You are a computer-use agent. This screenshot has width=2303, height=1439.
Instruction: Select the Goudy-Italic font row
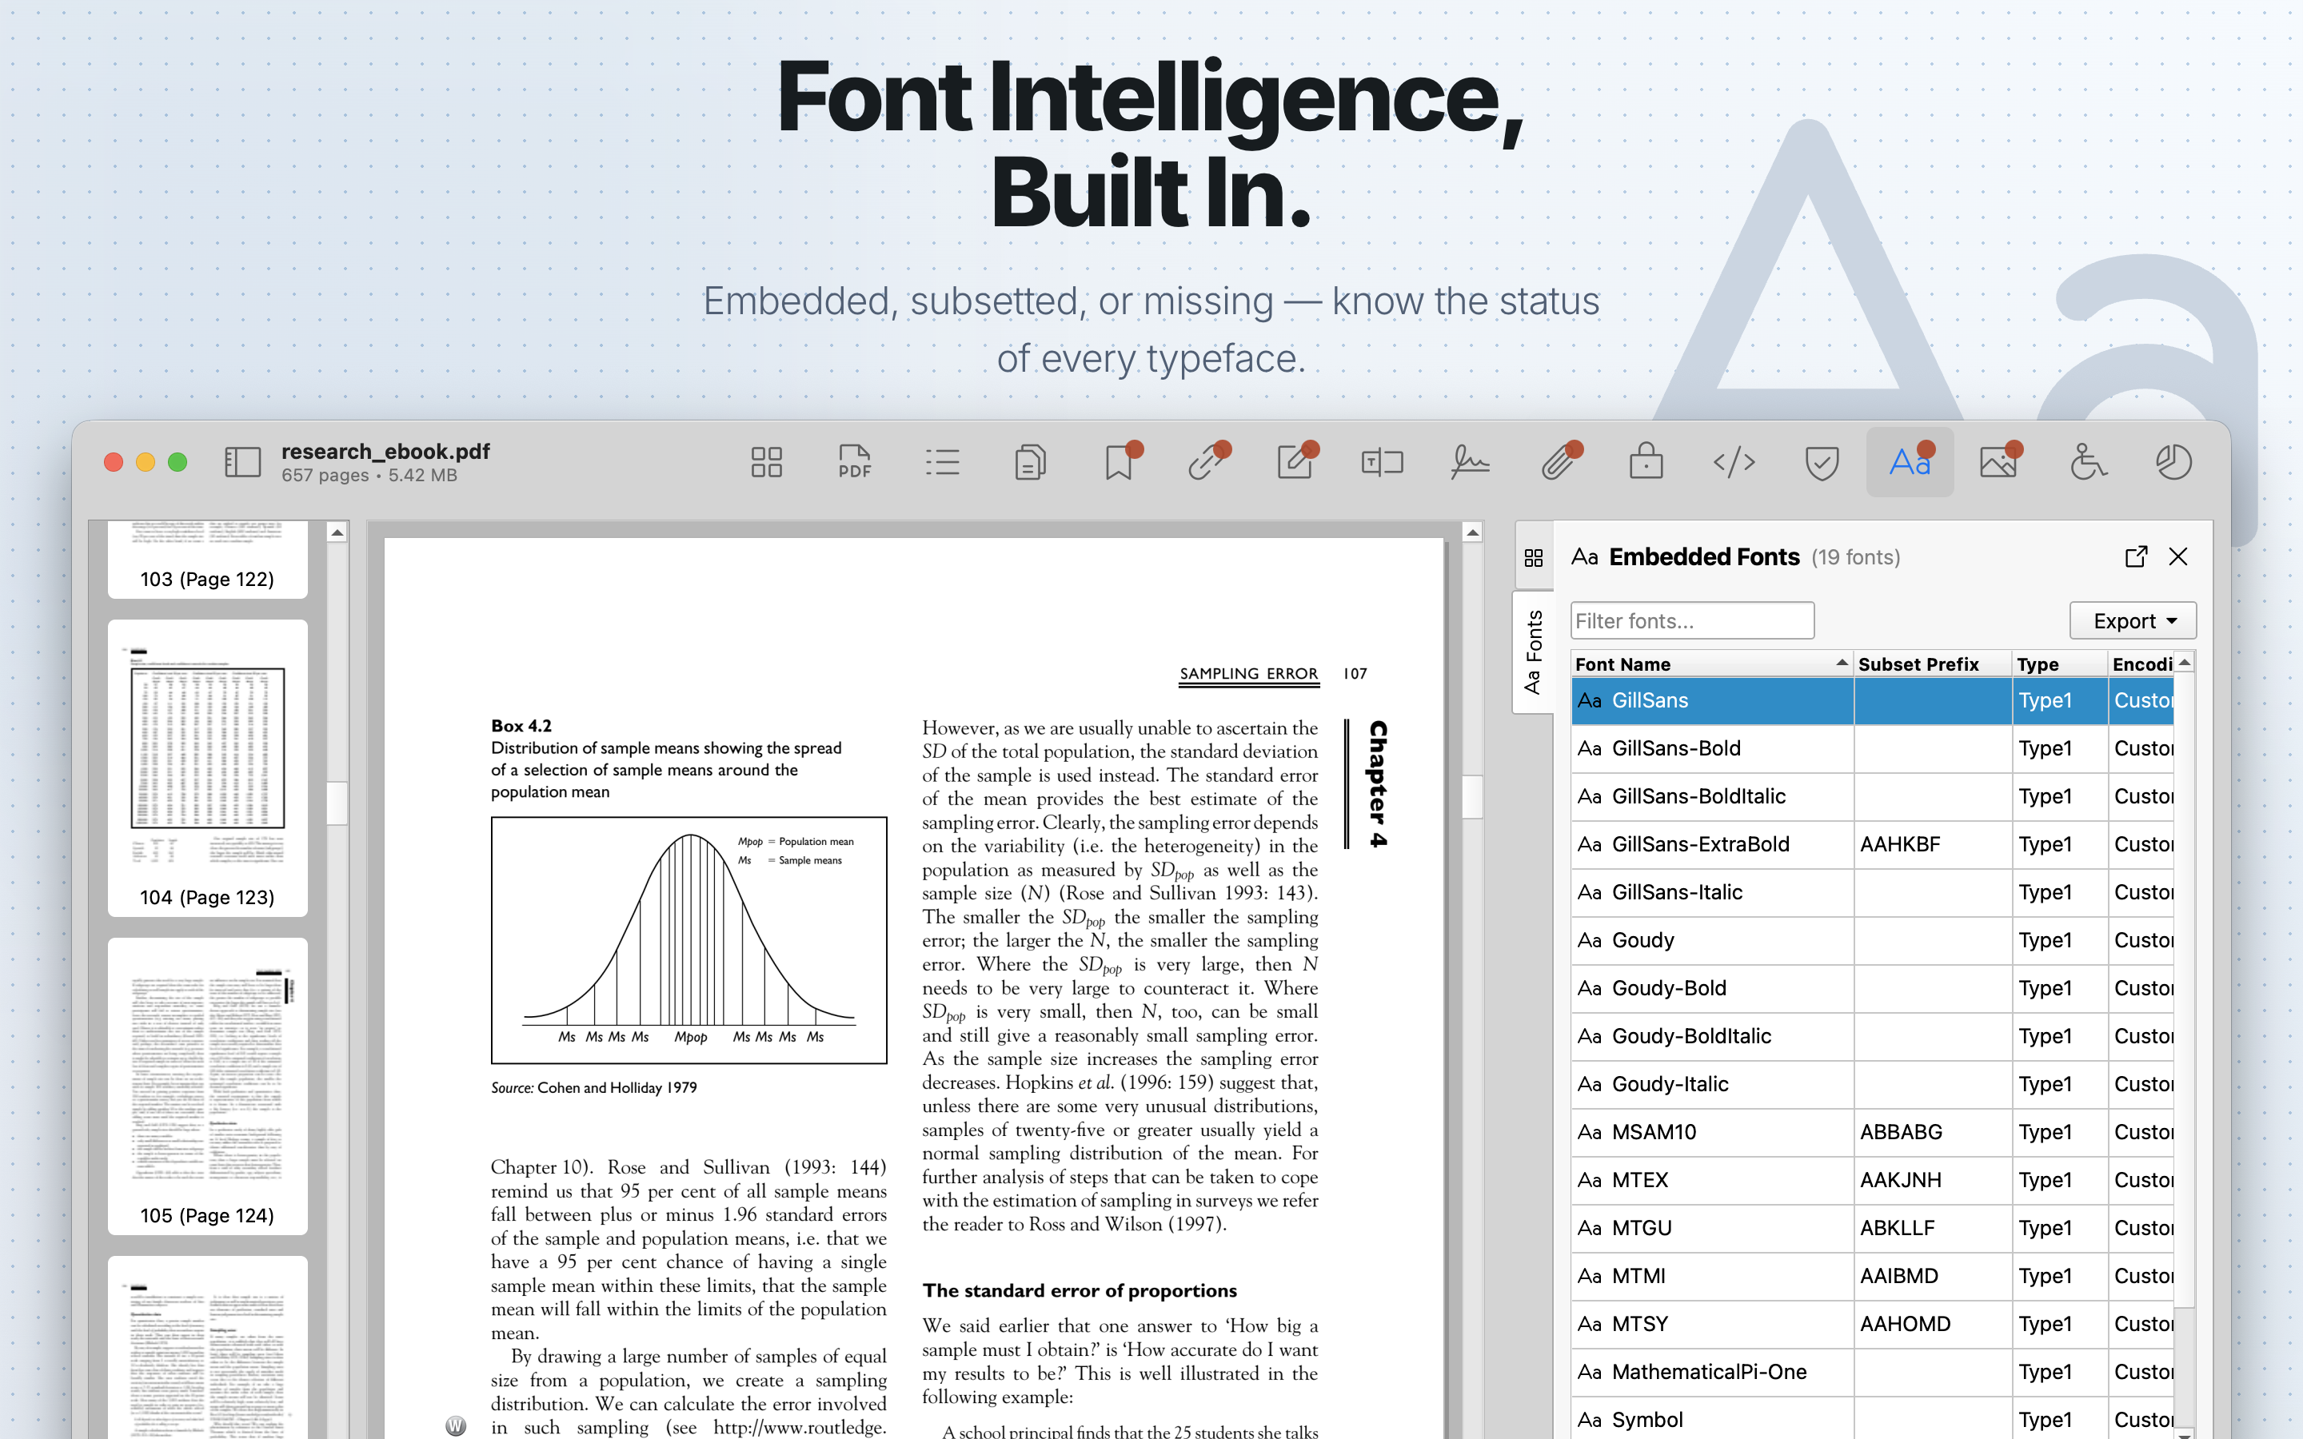point(1872,1084)
